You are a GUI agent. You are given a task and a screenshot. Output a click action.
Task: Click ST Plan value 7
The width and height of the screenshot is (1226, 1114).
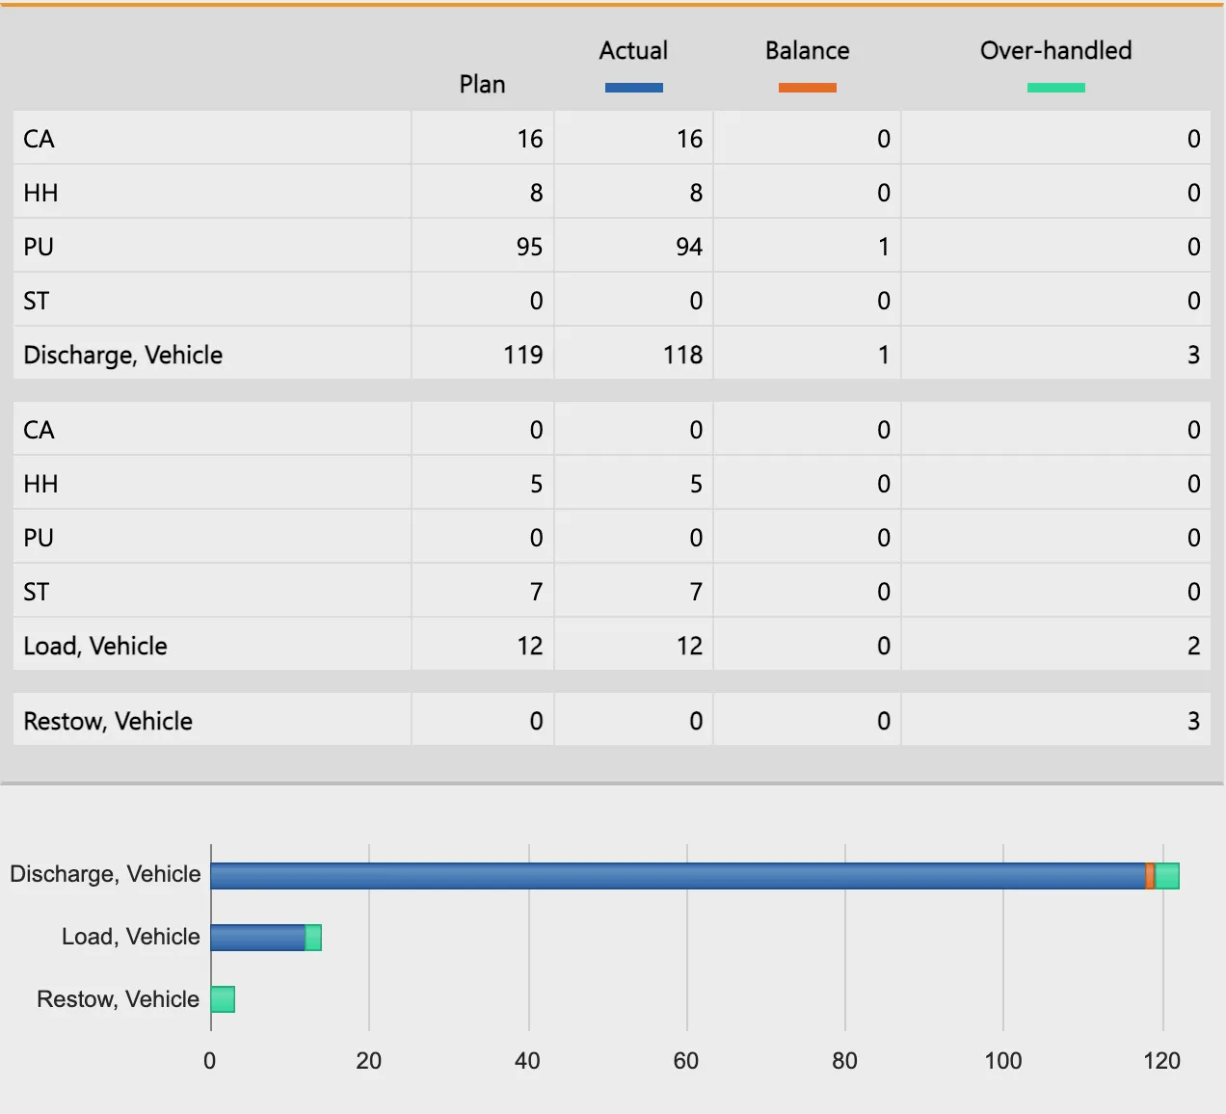[x=537, y=592]
